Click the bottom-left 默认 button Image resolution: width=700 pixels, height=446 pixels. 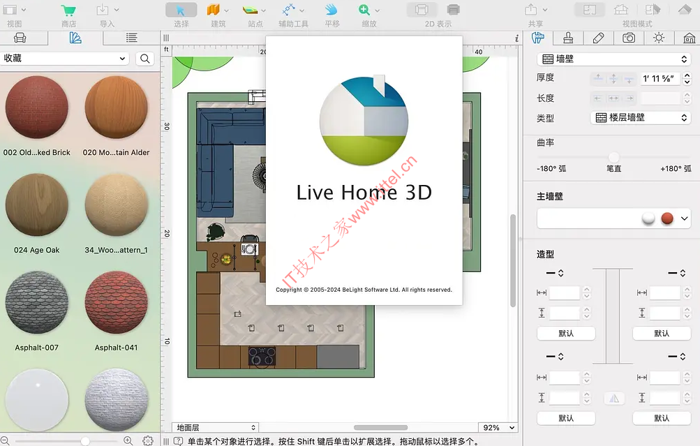tap(566, 418)
